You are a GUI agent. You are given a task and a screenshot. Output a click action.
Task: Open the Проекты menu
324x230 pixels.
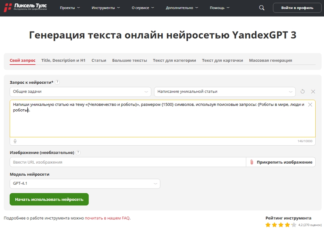point(70,8)
